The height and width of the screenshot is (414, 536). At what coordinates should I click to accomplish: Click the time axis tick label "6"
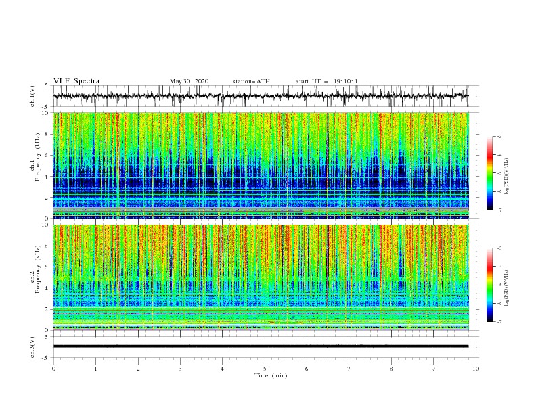307,369
